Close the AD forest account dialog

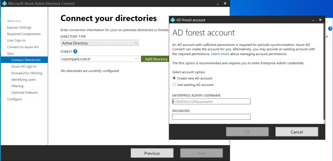pyautogui.click(x=320, y=20)
